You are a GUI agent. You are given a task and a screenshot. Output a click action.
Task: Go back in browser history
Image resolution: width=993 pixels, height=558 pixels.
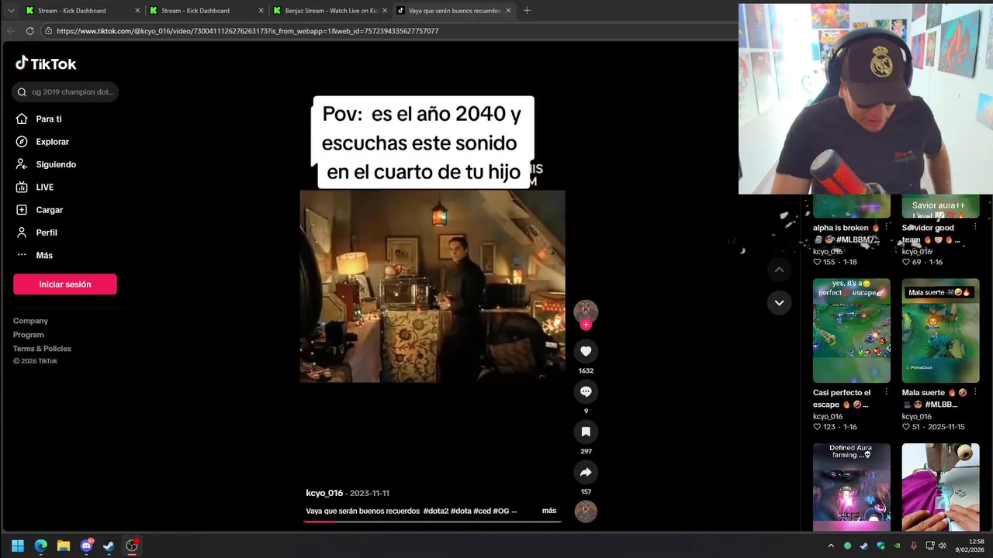11,31
